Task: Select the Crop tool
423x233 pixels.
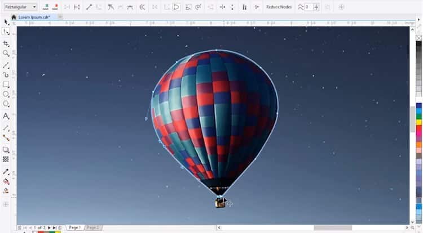Action: tap(6, 43)
